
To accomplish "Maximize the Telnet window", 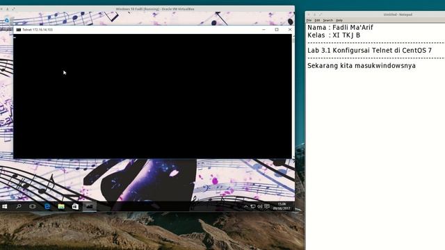I will [277, 29].
